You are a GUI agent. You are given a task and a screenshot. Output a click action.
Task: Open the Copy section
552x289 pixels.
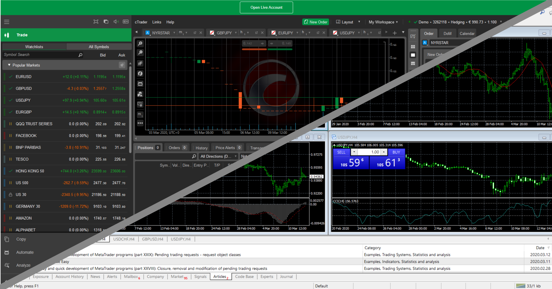[x=21, y=239]
